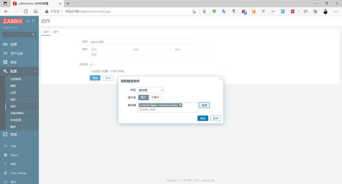
Task: Open the Reports section bar-chart icon
Action: coord(5,62)
